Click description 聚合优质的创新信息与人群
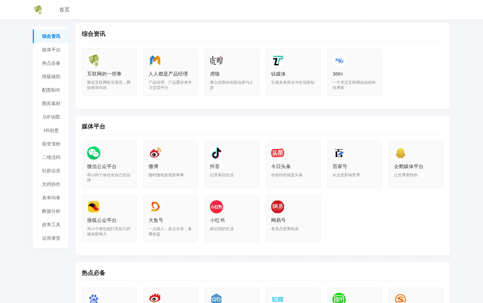Screen dimensions: 483x303 [232, 85]
